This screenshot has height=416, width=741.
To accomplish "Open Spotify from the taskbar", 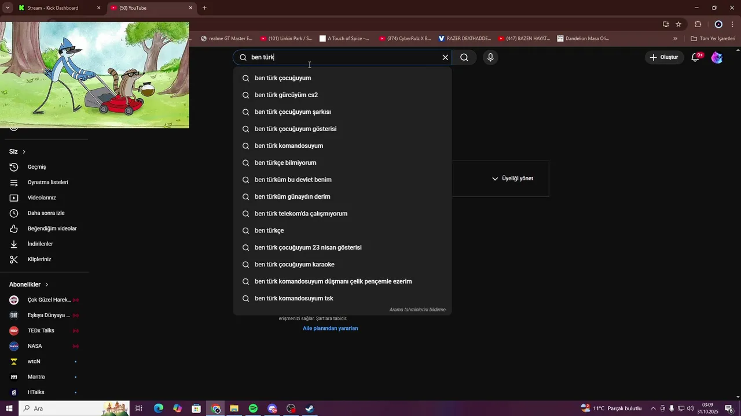I will [253, 408].
